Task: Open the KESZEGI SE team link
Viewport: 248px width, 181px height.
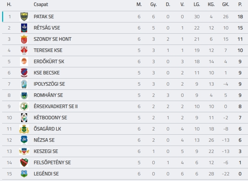Action: pyautogui.click(x=46, y=151)
